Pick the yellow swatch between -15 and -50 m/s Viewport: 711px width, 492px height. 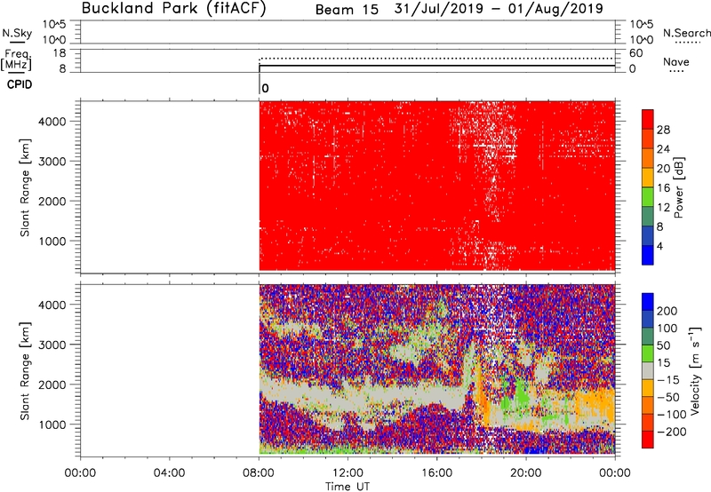tap(648, 388)
